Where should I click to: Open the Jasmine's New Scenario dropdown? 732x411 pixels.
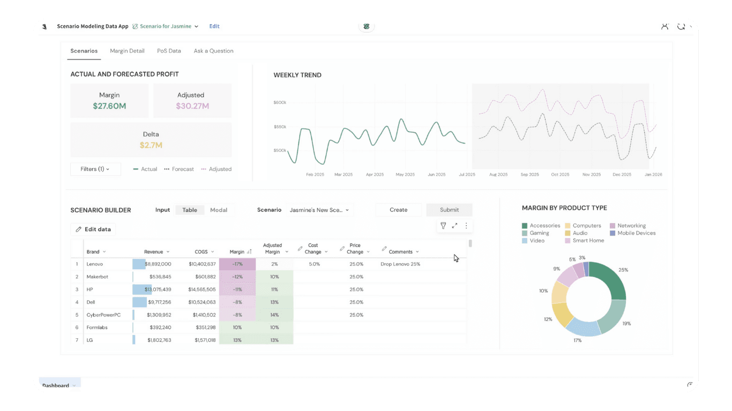319,210
